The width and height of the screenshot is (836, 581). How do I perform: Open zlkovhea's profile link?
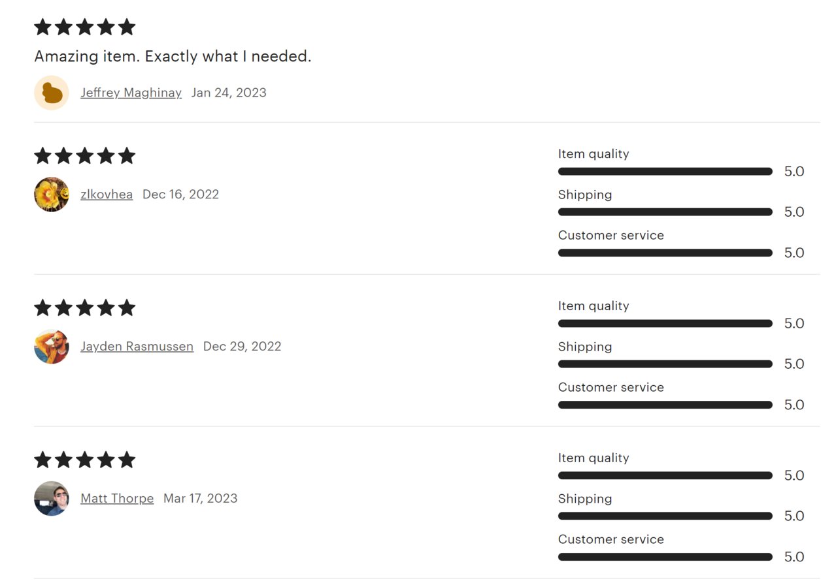pos(107,195)
